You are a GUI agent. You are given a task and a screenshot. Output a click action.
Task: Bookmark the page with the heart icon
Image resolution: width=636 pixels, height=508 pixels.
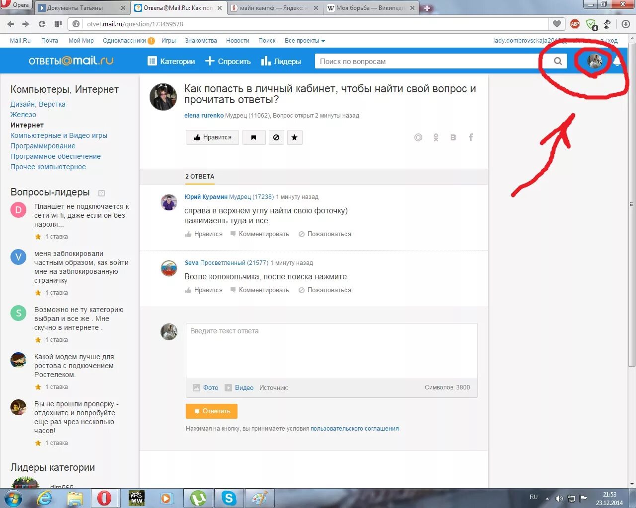point(557,24)
